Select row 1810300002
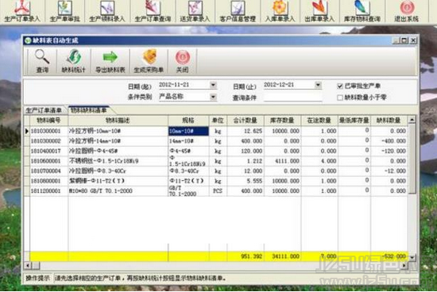The width and height of the screenshot is (437, 292). click(x=216, y=141)
